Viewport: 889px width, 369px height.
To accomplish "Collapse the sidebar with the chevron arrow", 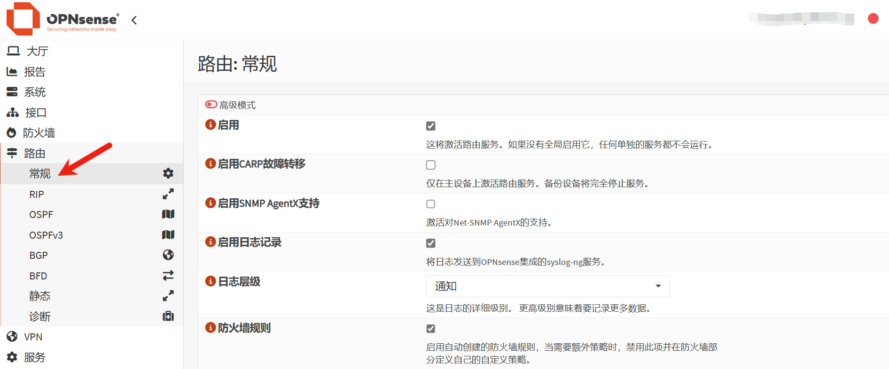I will click(x=134, y=20).
